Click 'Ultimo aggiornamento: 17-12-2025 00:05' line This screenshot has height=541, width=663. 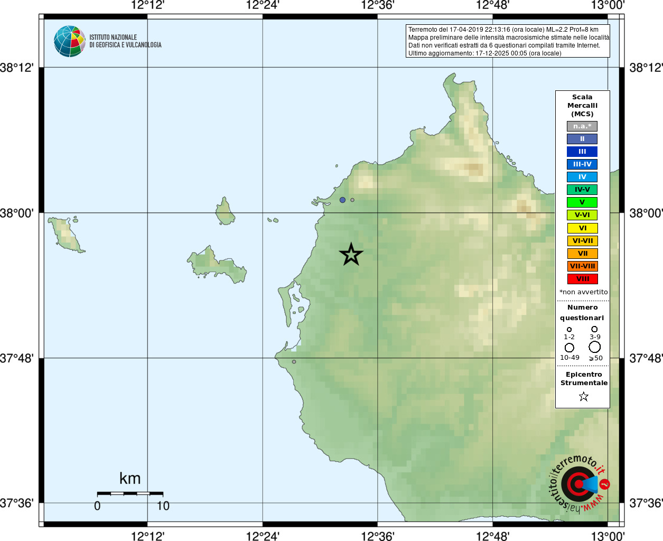tap(484, 53)
